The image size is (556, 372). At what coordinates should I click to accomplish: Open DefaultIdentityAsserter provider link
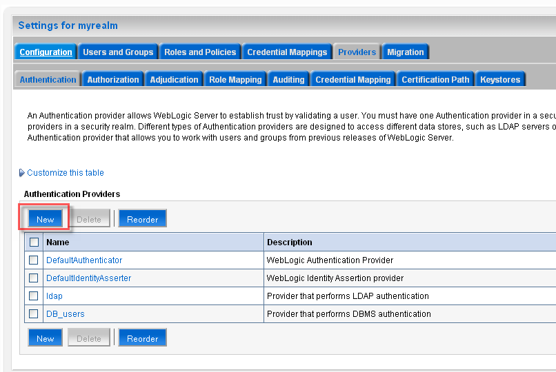click(89, 278)
